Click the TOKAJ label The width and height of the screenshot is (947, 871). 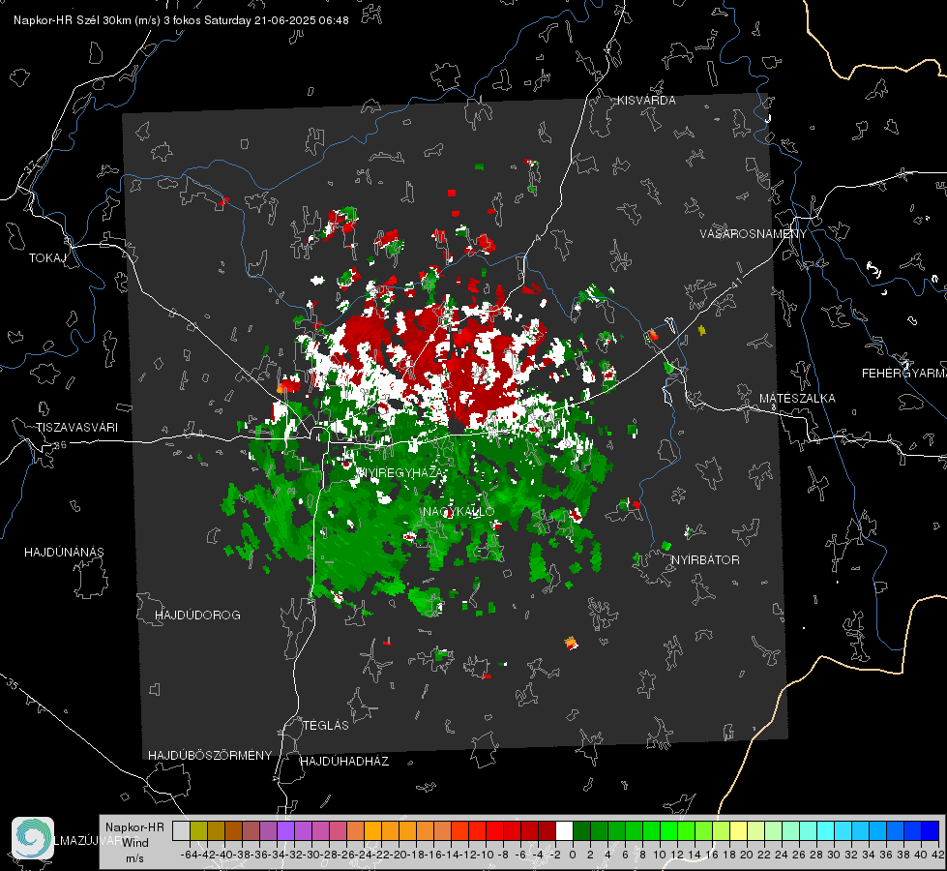click(x=47, y=258)
